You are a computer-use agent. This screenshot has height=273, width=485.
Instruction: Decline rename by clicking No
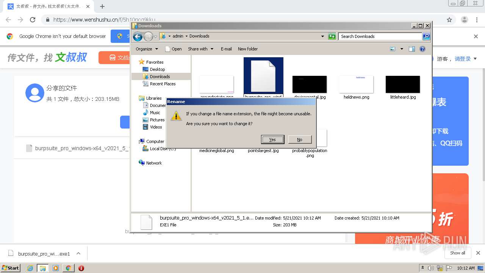click(x=300, y=140)
